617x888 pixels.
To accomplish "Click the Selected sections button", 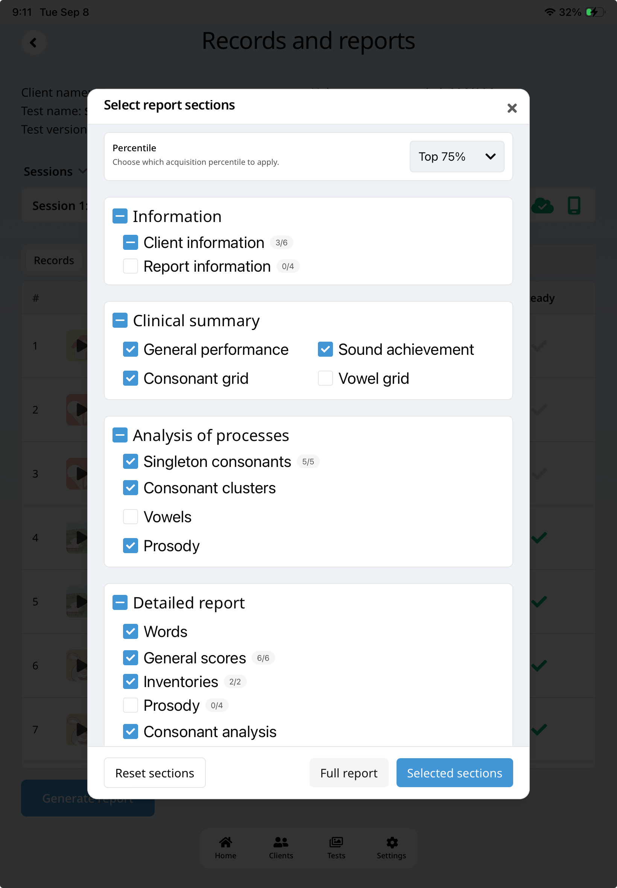I will pos(454,773).
